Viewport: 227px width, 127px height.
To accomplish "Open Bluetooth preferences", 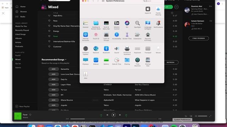I will pyautogui.click(x=106, y=50).
